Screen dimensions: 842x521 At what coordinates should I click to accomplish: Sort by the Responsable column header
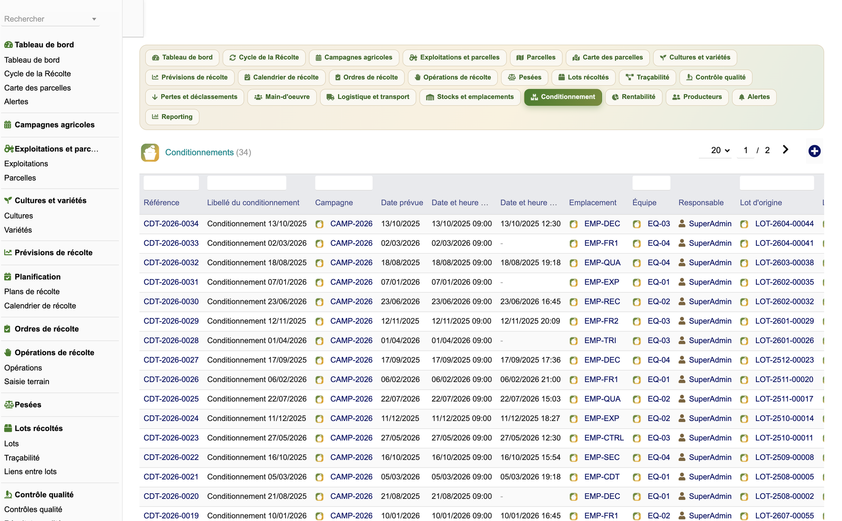click(701, 203)
